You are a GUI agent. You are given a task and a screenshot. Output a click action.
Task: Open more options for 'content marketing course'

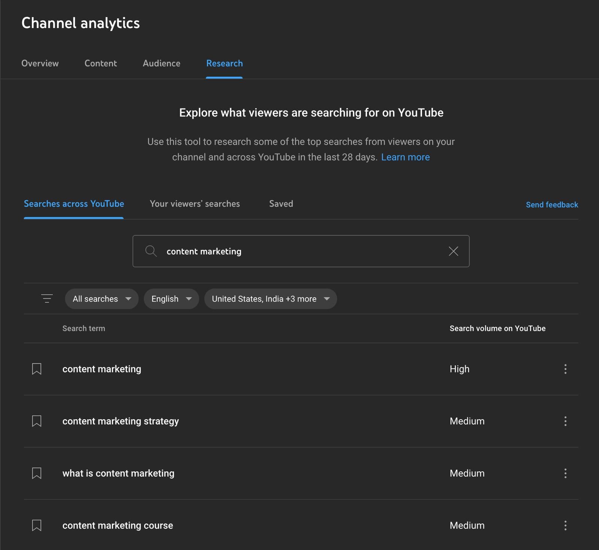565,525
